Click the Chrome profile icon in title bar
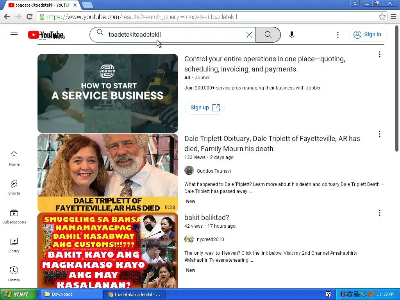Image resolution: width=400 pixels, height=300 pixels. tap(355, 3)
